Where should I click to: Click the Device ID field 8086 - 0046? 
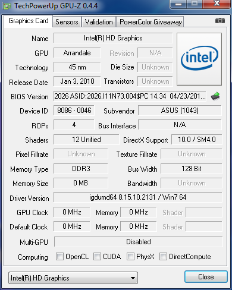[x=74, y=111]
